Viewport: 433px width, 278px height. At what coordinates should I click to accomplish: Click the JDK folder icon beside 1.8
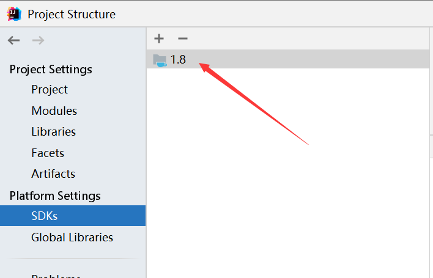tap(160, 60)
